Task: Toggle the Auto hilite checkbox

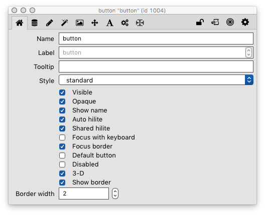Action: [x=62, y=119]
